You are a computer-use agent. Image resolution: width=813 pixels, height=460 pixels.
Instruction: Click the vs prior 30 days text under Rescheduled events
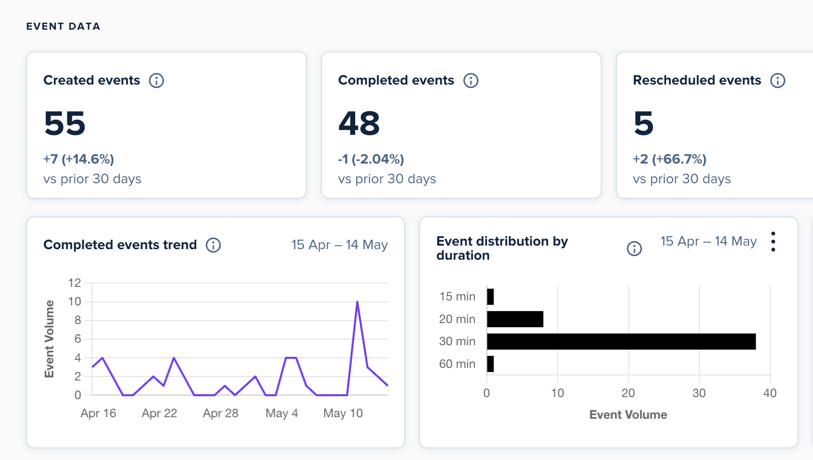682,179
